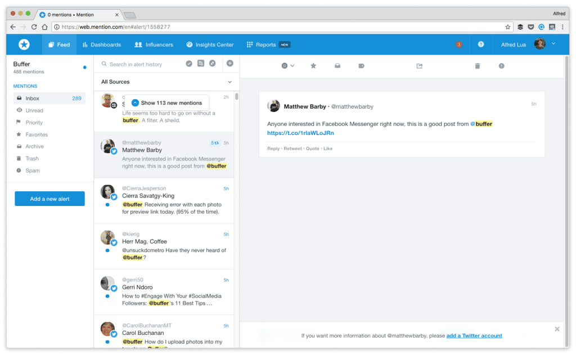This screenshot has height=354, width=576.
Task: Open the Cierra Savatgy-King mention
Action: pyautogui.click(x=164, y=201)
